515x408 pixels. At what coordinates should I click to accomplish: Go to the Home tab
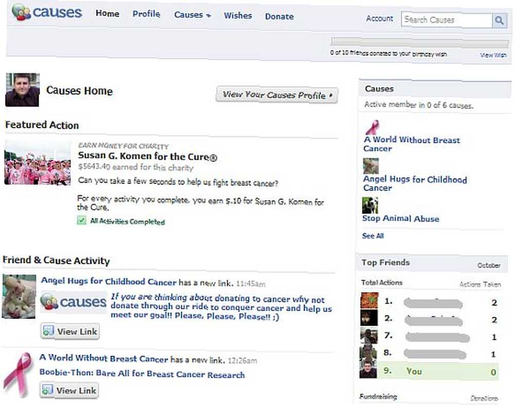pyautogui.click(x=108, y=13)
